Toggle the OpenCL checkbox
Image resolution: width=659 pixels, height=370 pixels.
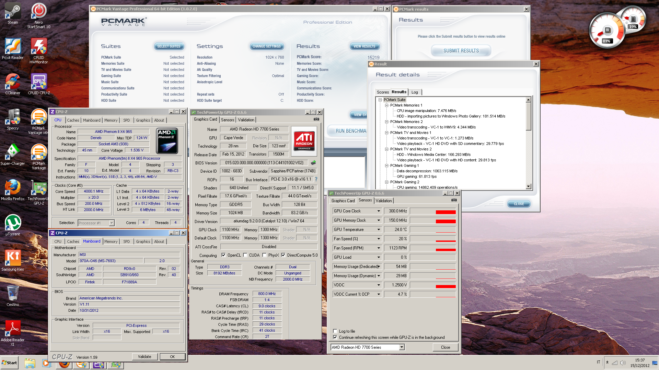click(x=223, y=255)
